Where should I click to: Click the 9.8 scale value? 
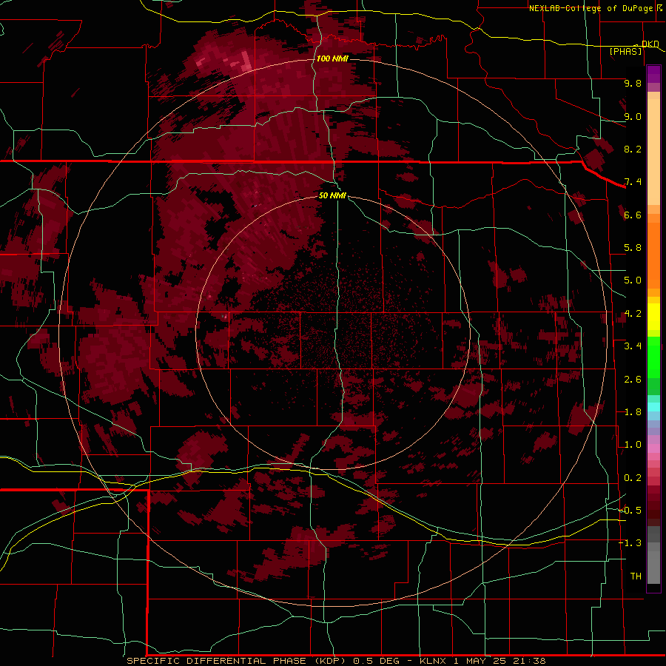pyautogui.click(x=633, y=83)
